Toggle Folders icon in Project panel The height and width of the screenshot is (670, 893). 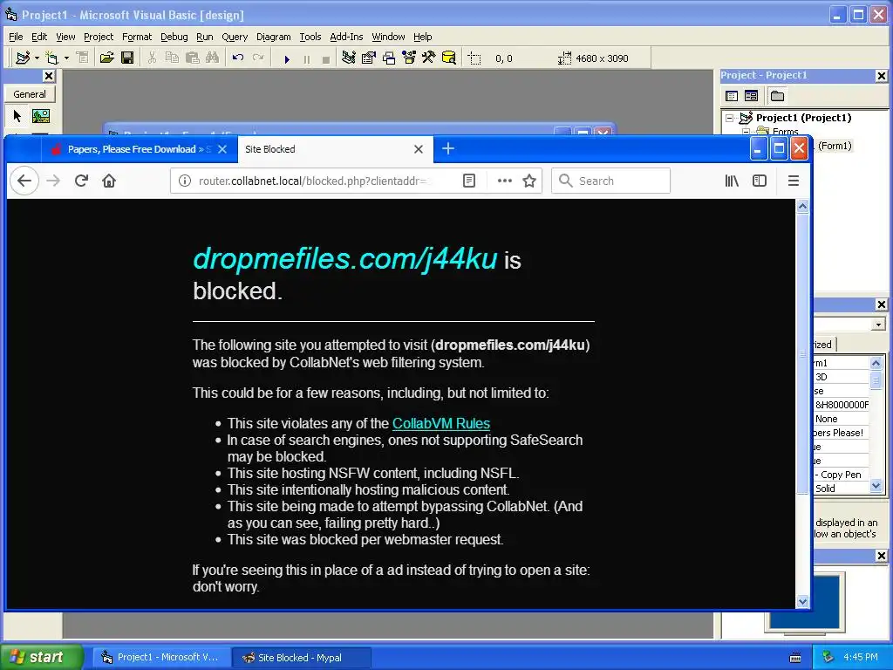(777, 96)
